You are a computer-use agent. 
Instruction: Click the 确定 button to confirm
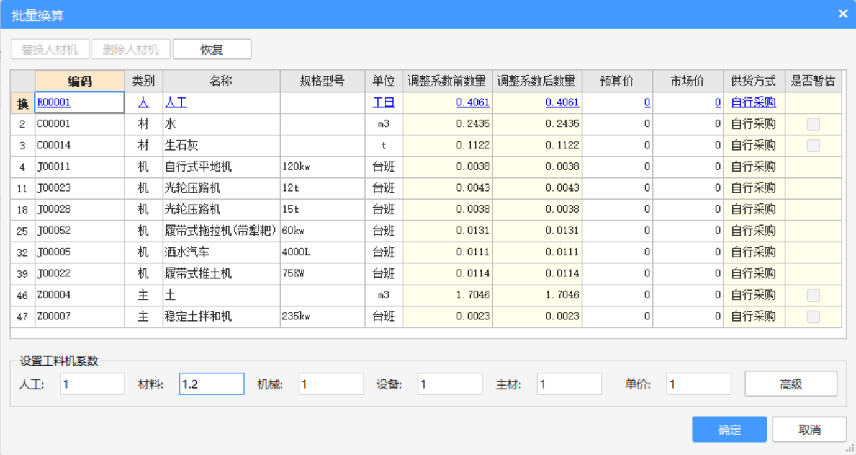coord(729,430)
